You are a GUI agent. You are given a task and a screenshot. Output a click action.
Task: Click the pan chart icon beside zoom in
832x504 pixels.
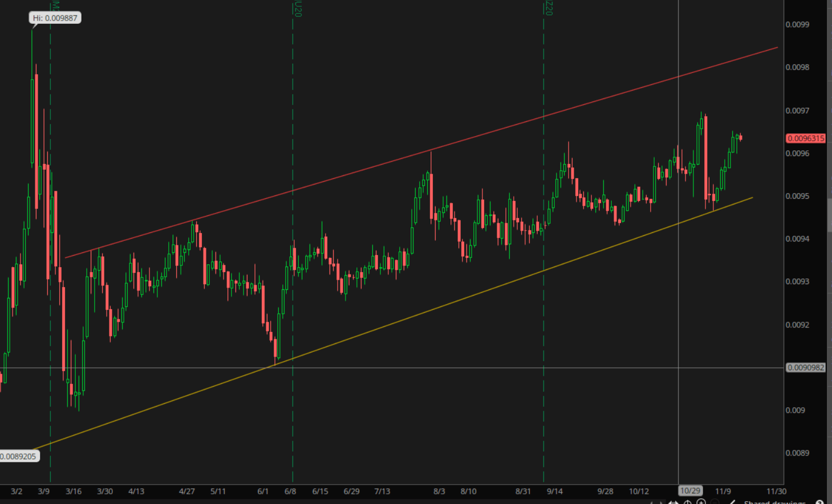point(688,502)
